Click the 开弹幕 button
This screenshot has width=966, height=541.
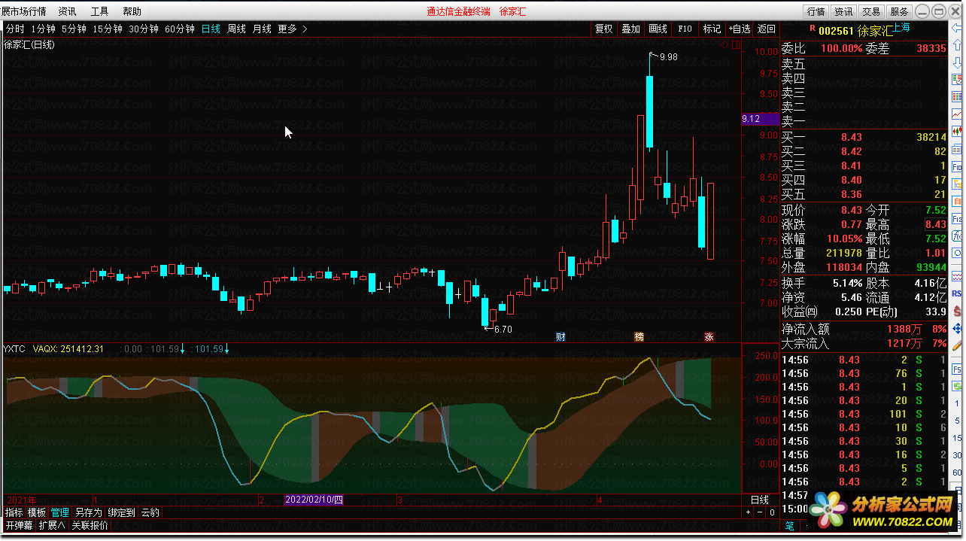pos(20,525)
